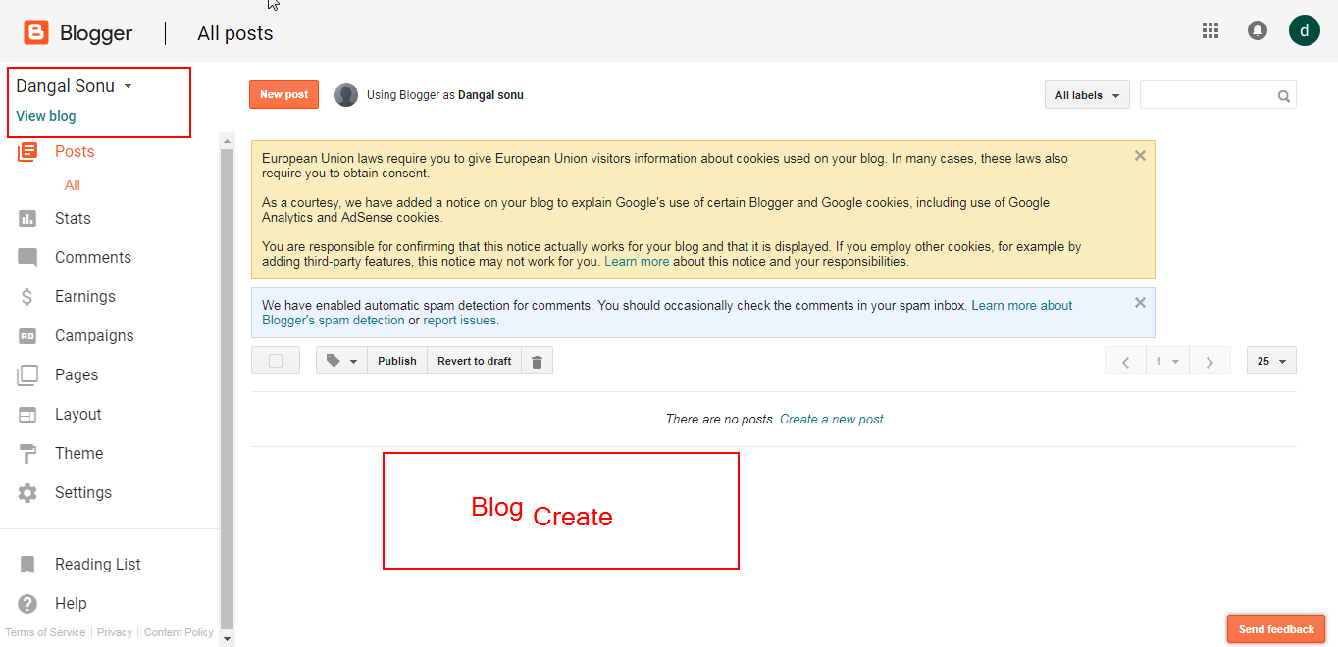Screen dimensions: 1338x647
Task: Click the Stats bar-chart icon
Action: click(27, 219)
